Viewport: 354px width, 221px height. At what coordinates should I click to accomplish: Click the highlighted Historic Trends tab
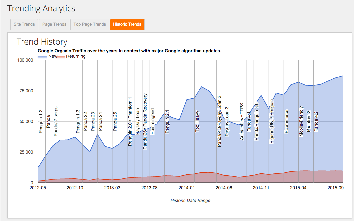click(x=127, y=24)
